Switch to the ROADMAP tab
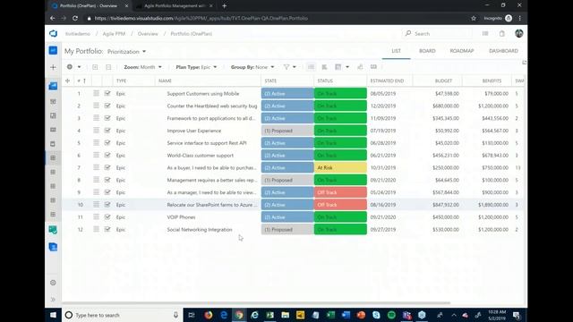The height and width of the screenshot is (322, 573). (462, 51)
